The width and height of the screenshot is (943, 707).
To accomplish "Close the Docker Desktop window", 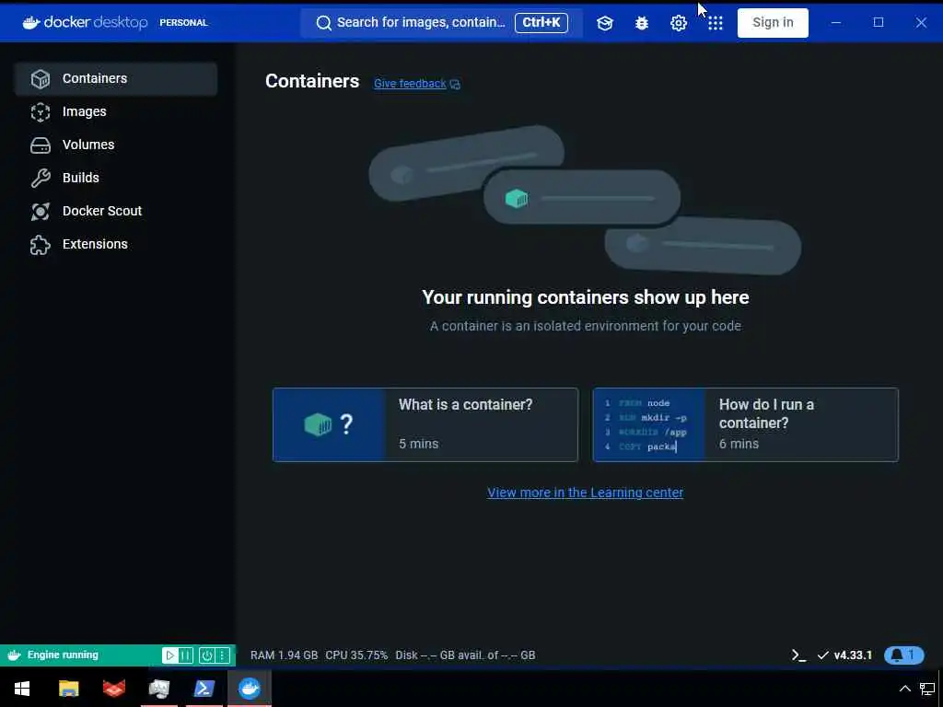I will (x=921, y=23).
